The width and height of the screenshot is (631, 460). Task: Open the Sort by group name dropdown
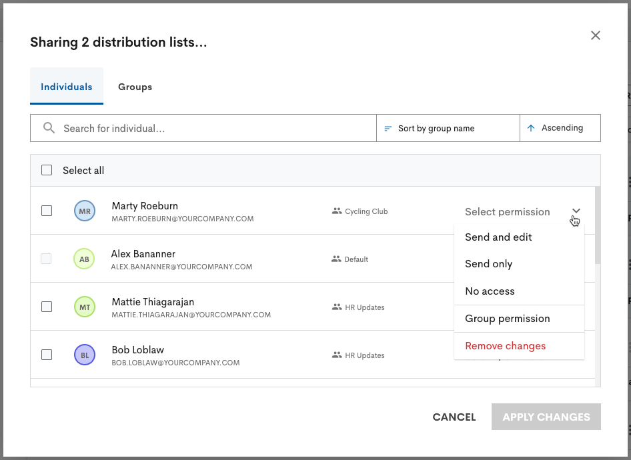point(448,128)
